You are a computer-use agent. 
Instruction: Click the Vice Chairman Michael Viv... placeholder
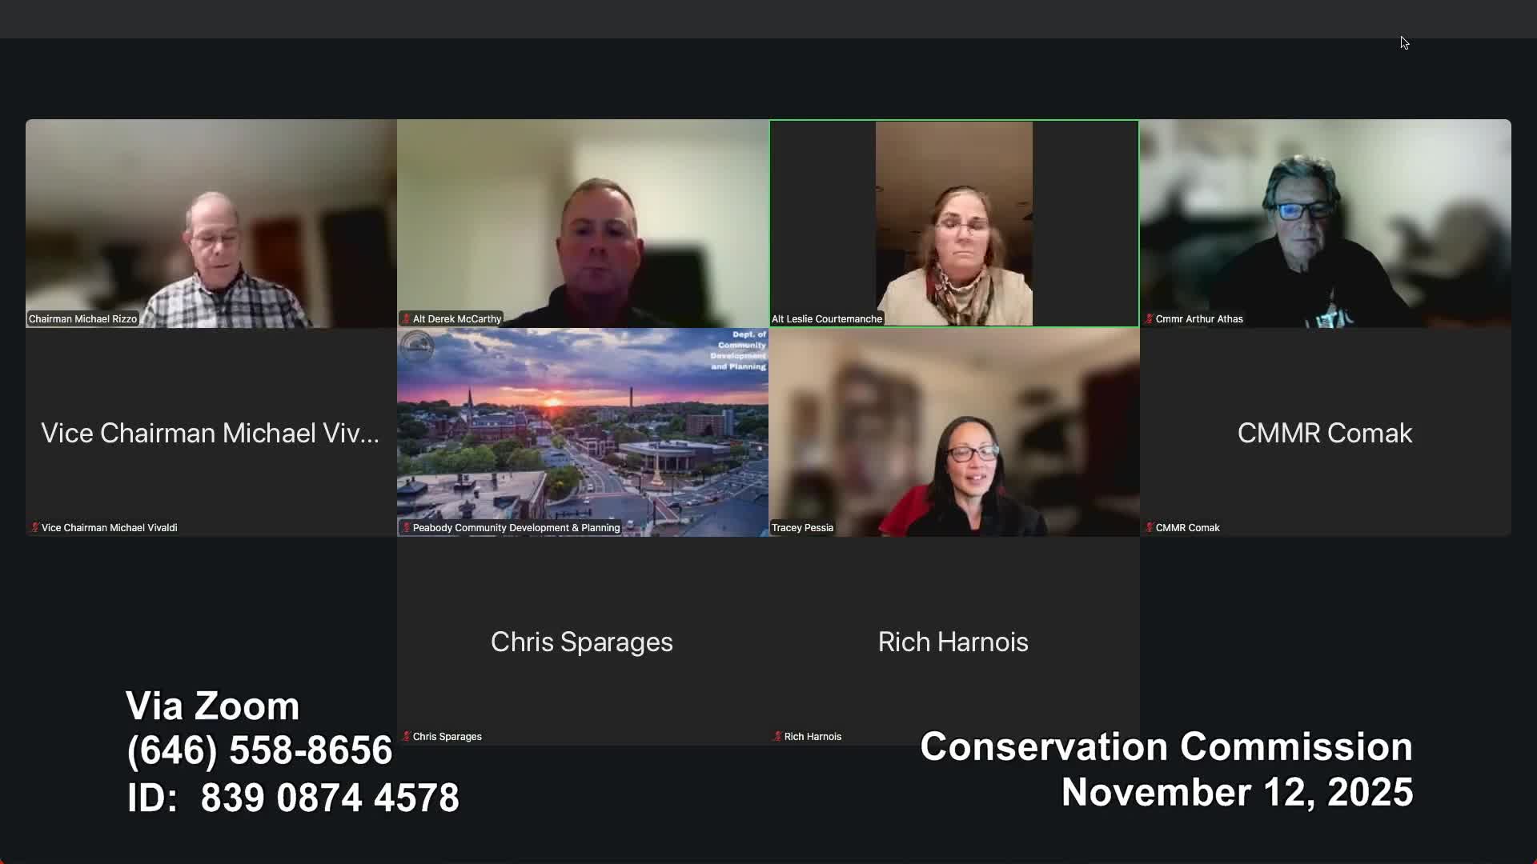[x=210, y=433]
